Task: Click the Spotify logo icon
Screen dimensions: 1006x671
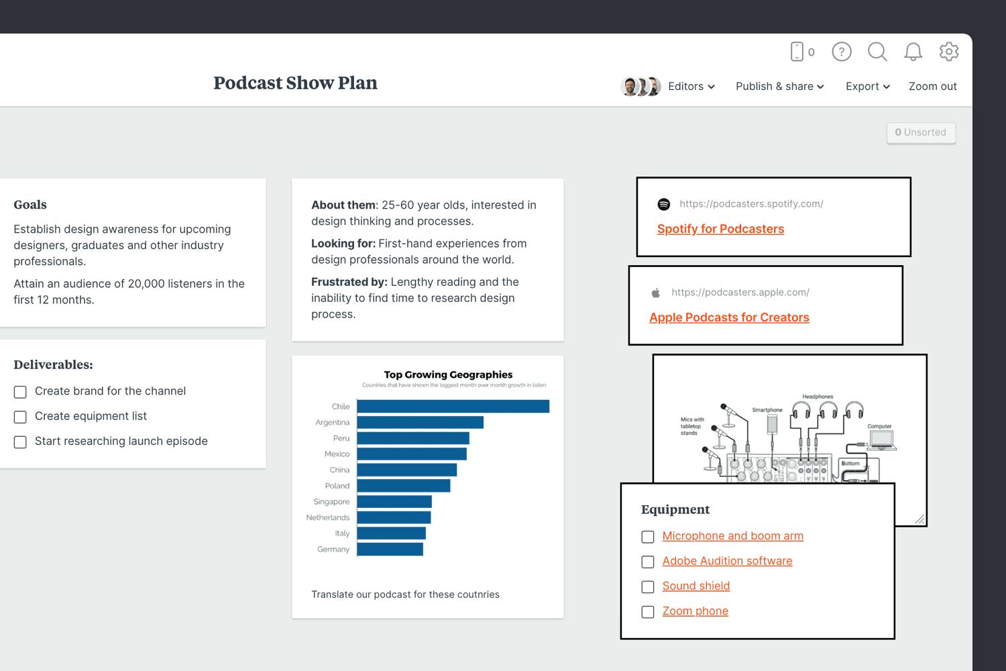Action: point(664,204)
